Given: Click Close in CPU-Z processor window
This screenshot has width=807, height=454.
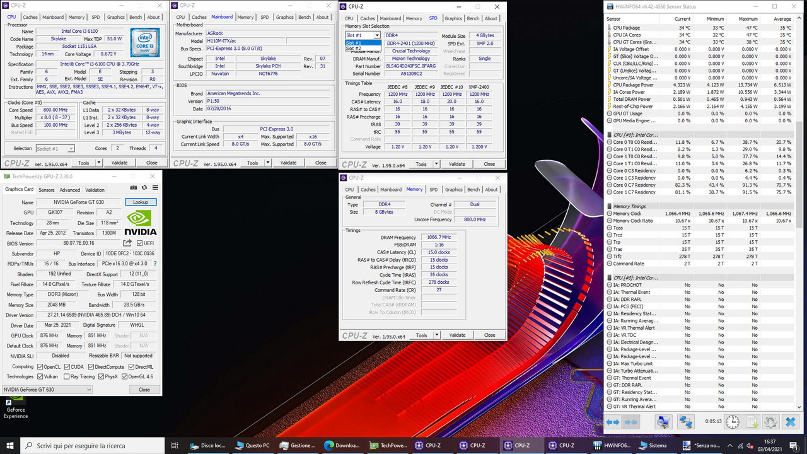Looking at the screenshot, I should 151,163.
